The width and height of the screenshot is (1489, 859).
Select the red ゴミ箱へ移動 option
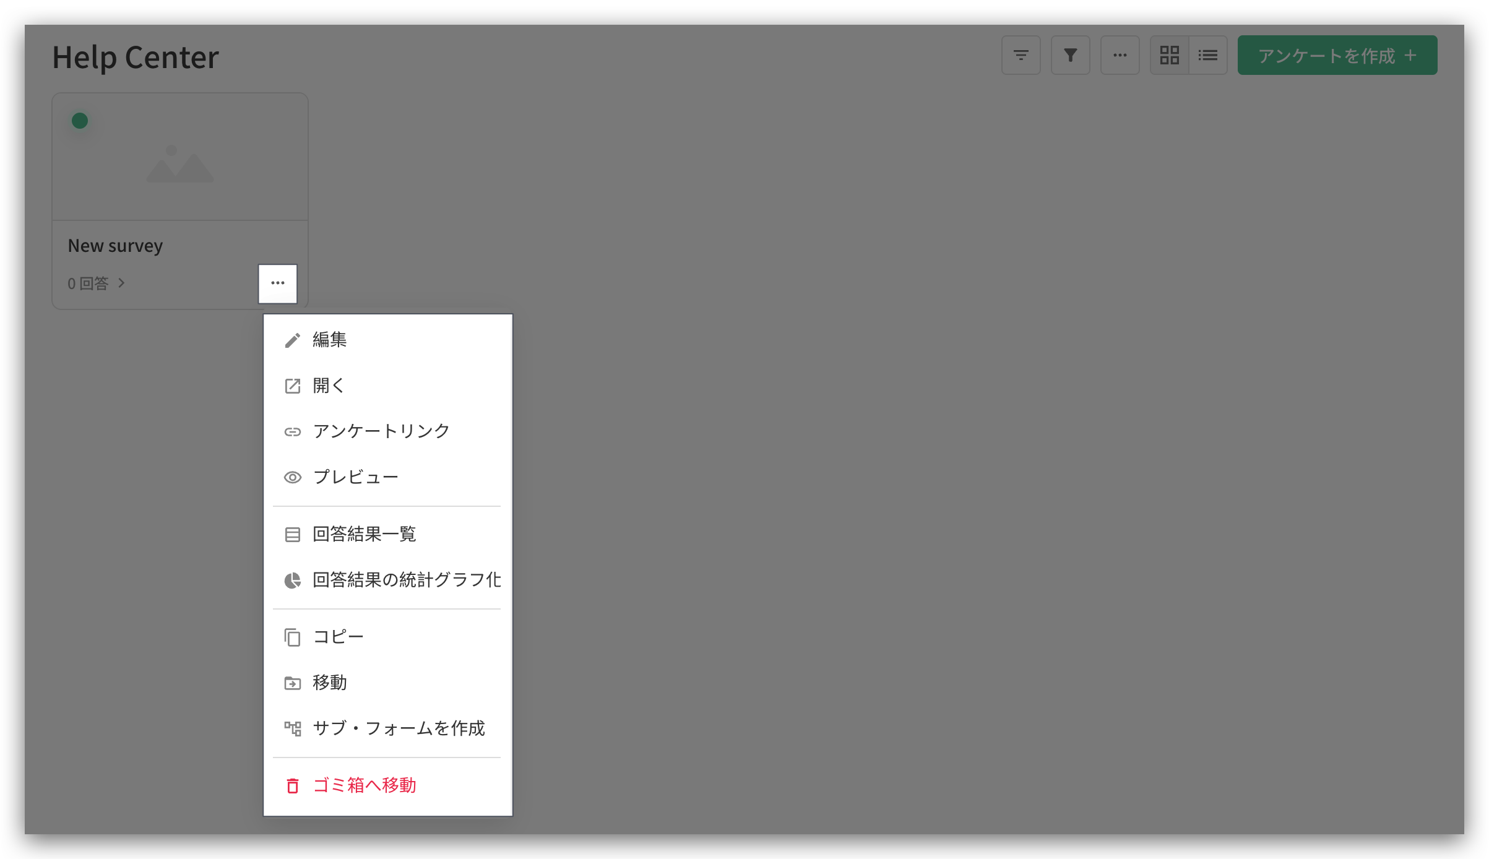pos(387,785)
